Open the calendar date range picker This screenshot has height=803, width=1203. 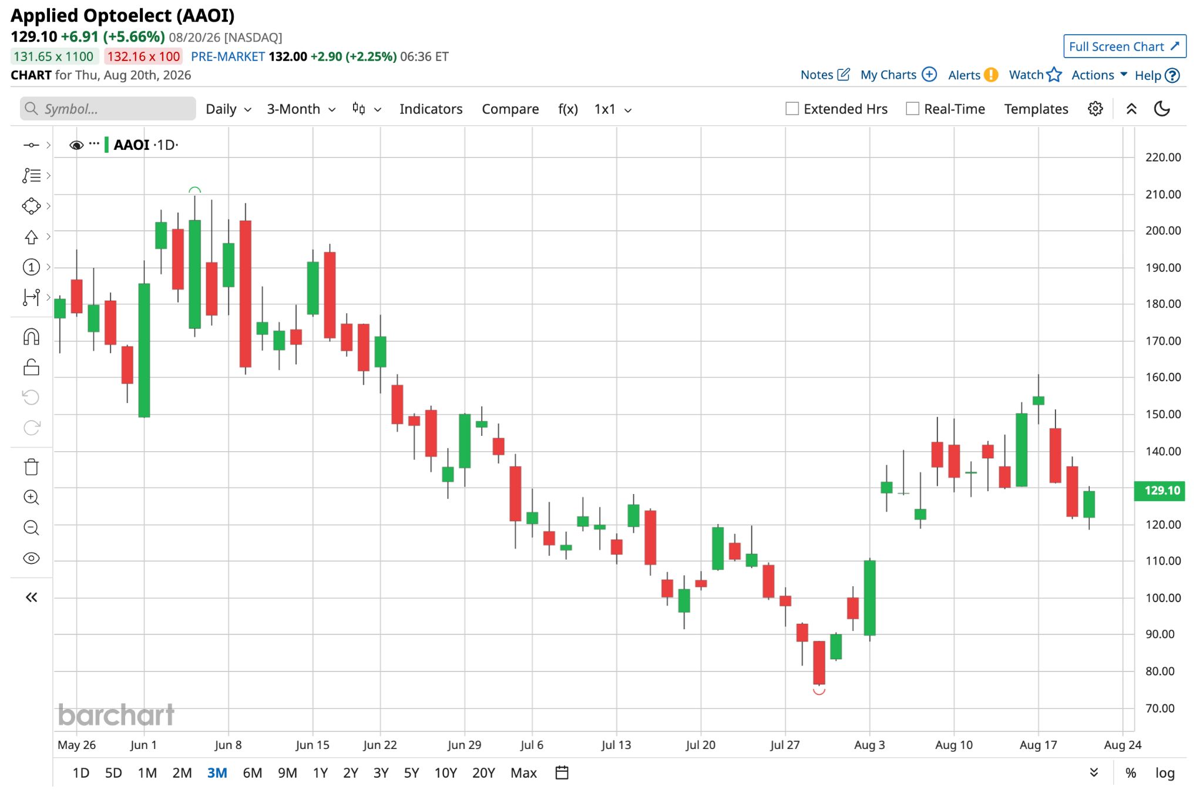562,772
